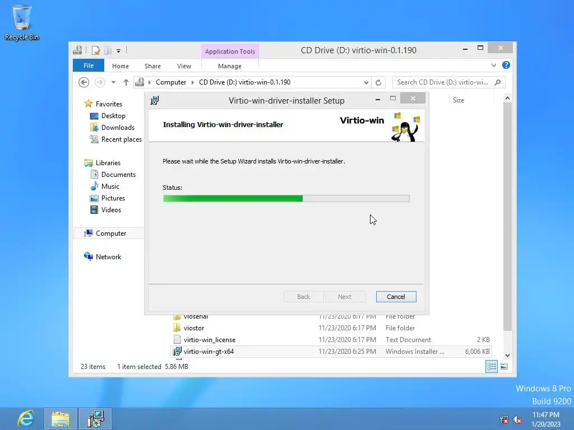The height and width of the screenshot is (430, 574).
Task: Click Application Tools contextual tab header
Action: [230, 52]
